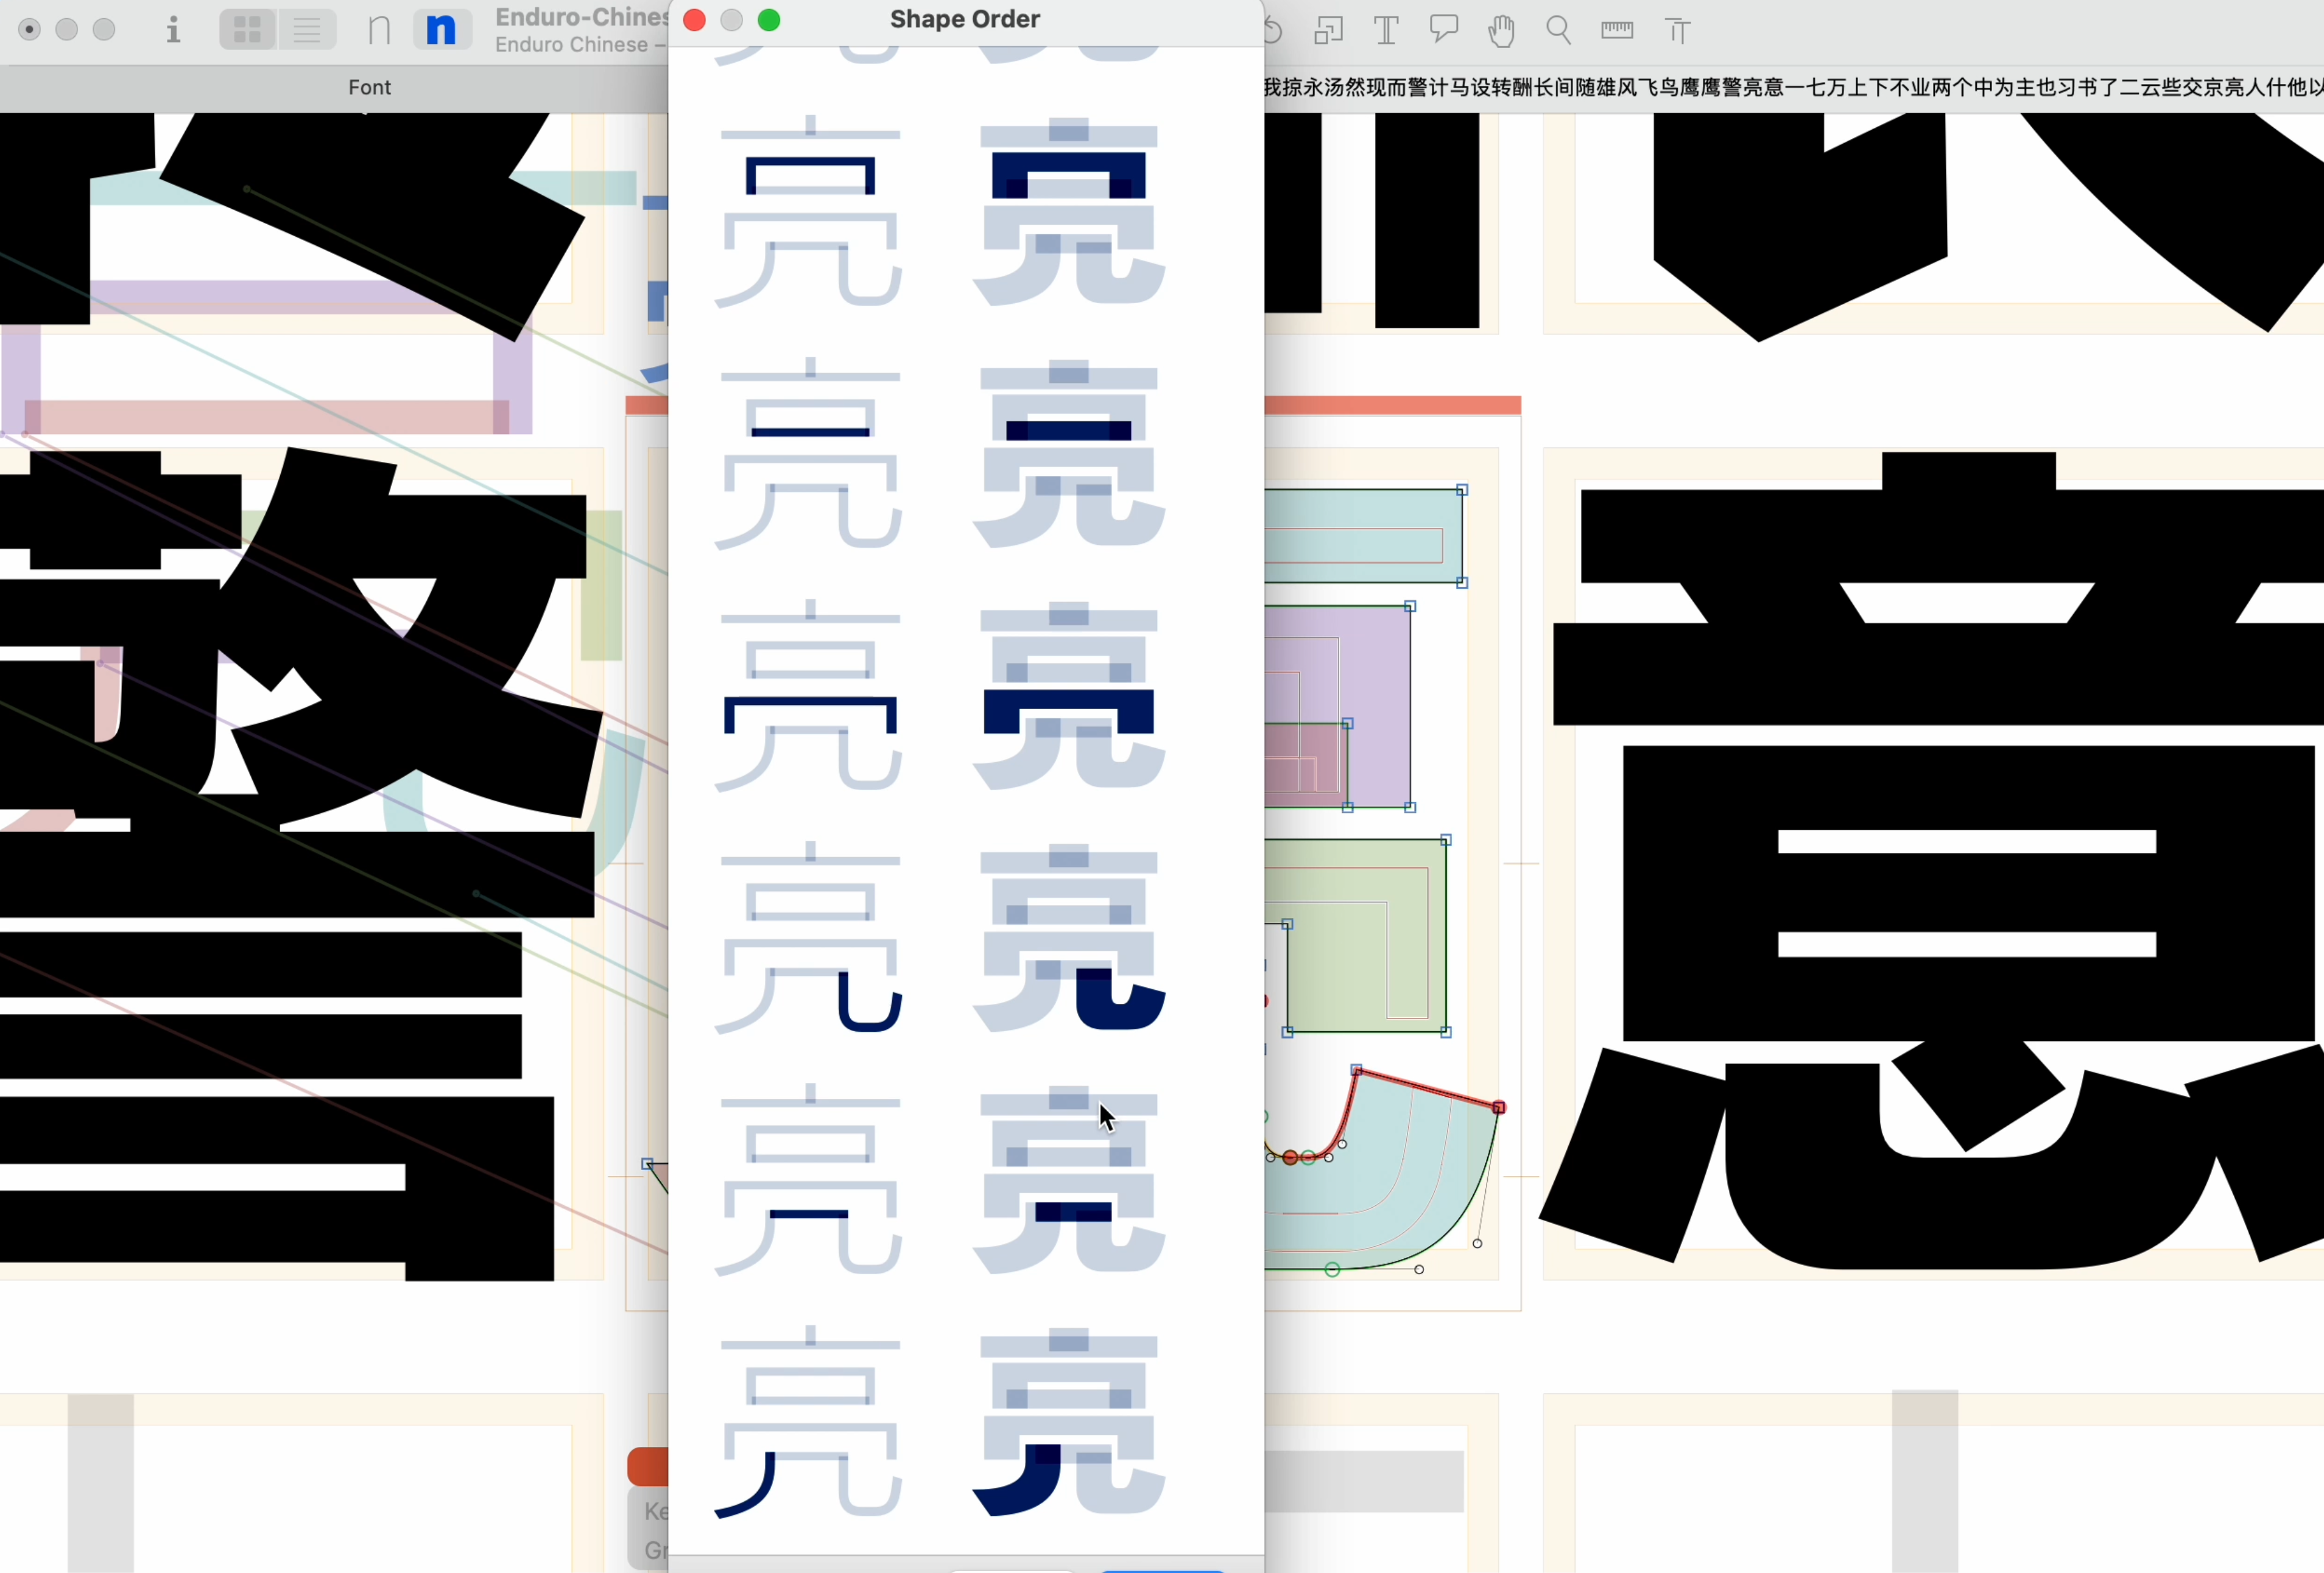Viewport: 2324px width, 1573px height.
Task: Click bold master thumbnail with highlighted middle cover stroke
Action: [x=1068, y=696]
